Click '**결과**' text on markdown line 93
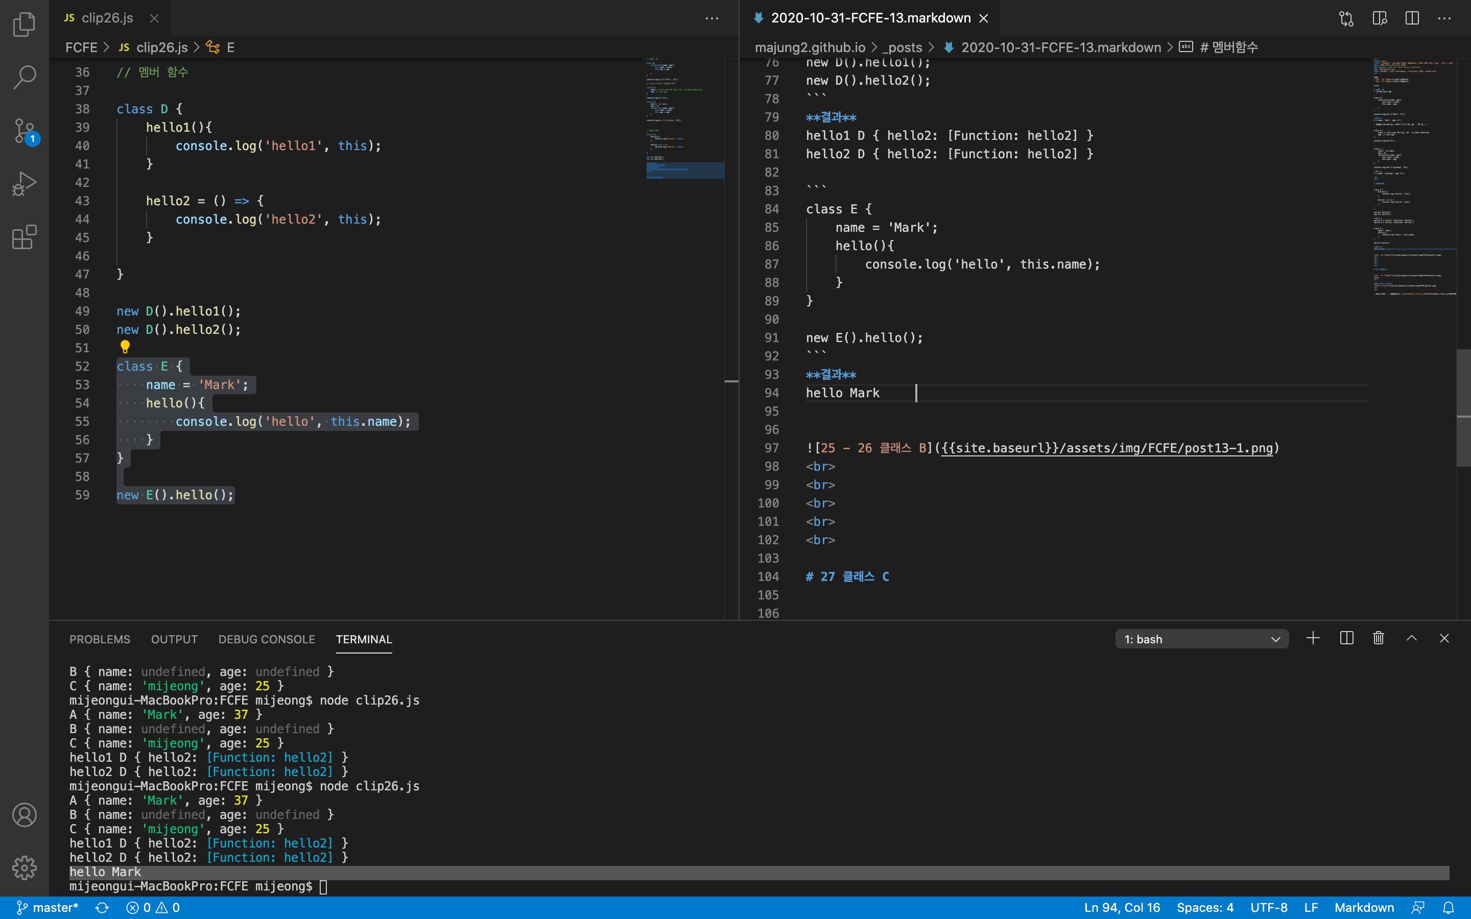 [x=831, y=374]
